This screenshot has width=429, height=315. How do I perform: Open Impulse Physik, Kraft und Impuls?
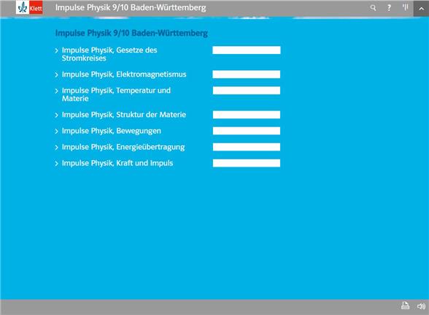click(x=117, y=163)
